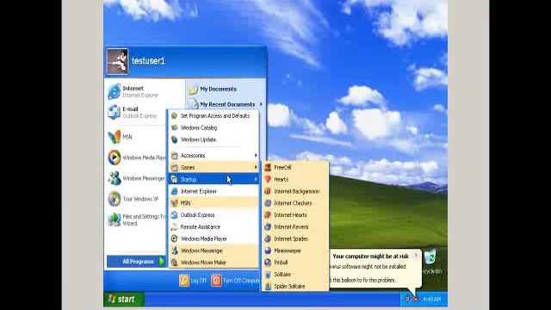Click the start button
This screenshot has height=310, width=551.
[x=124, y=299]
